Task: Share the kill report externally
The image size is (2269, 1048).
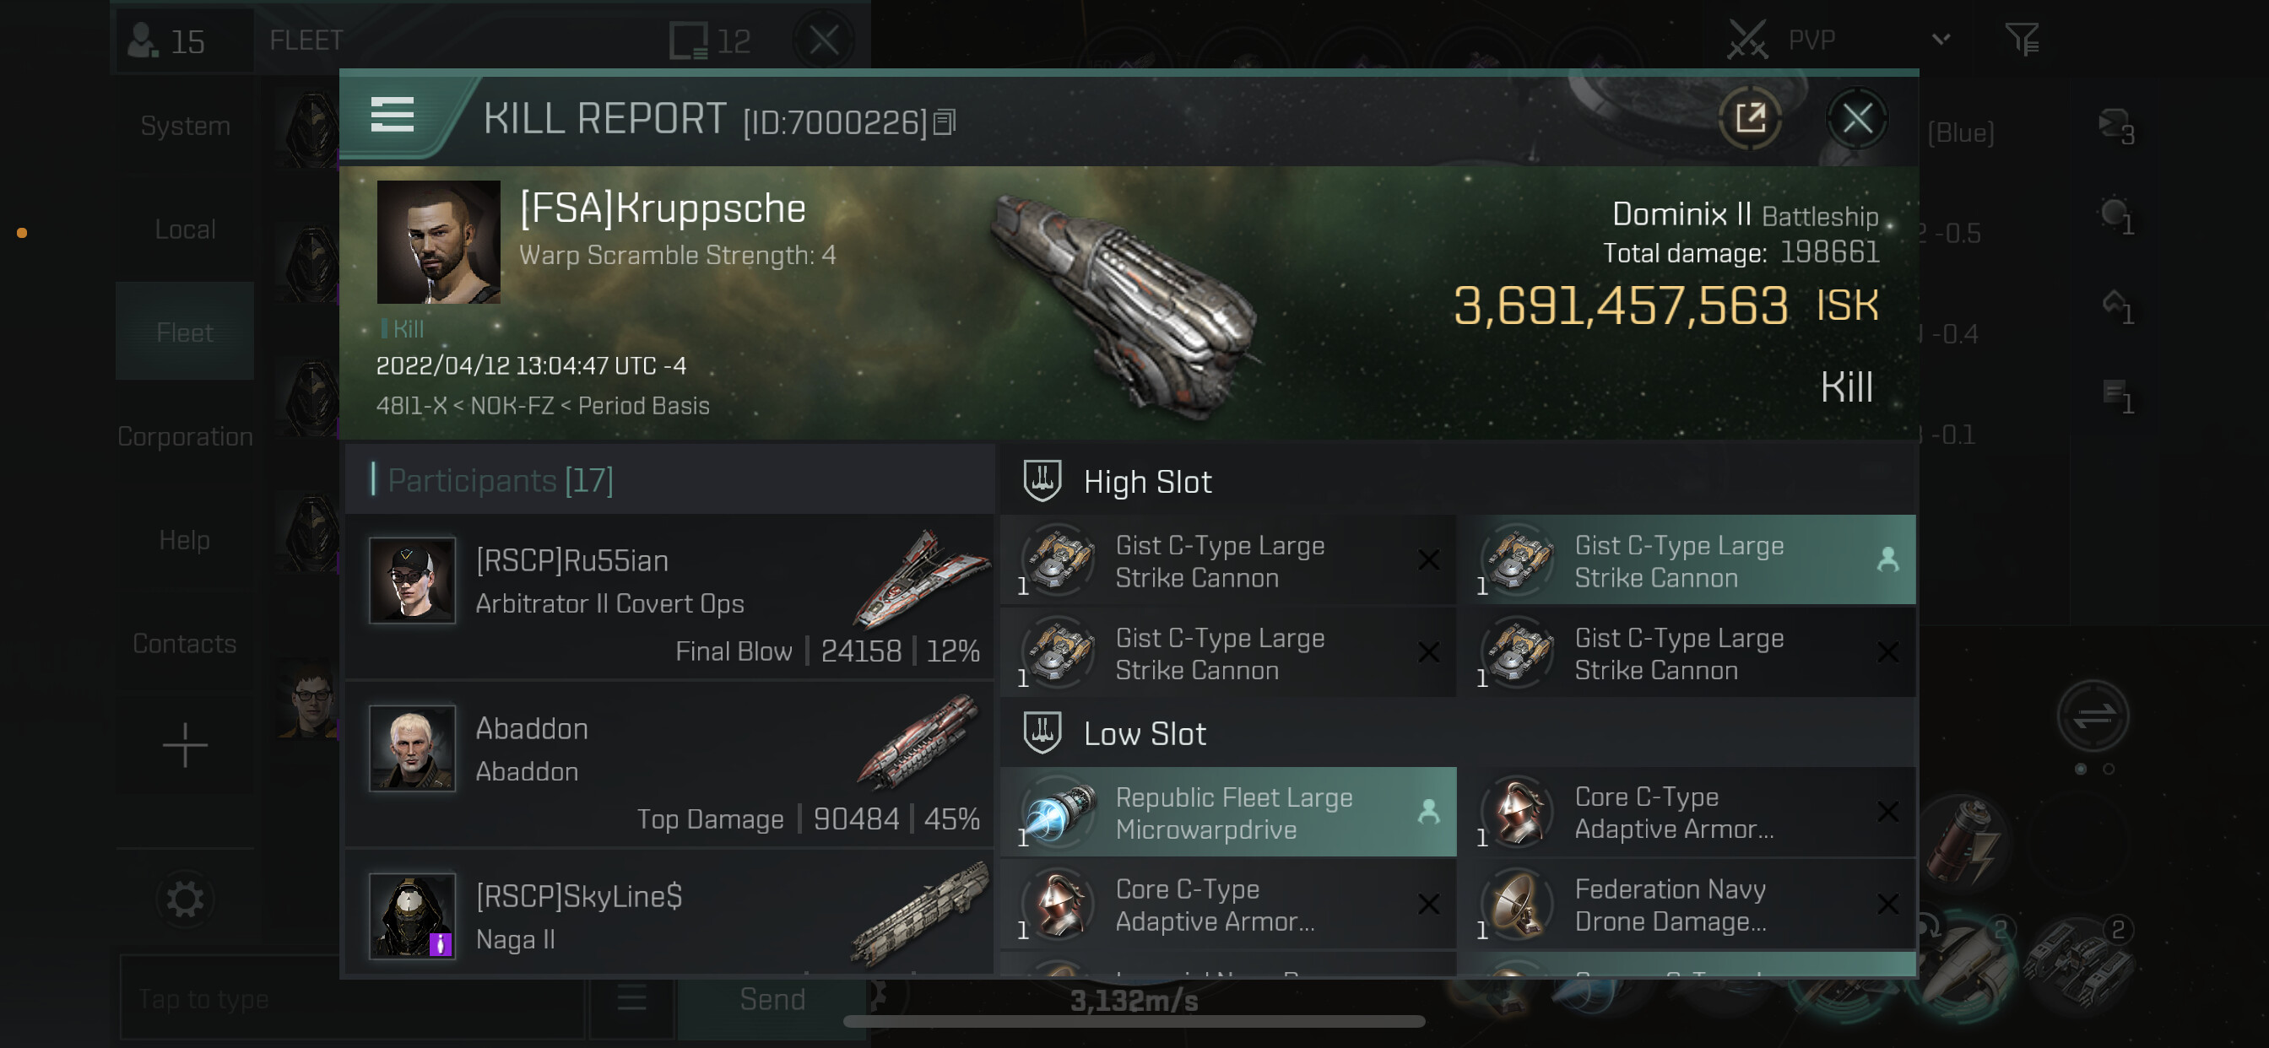Action: [x=1749, y=118]
